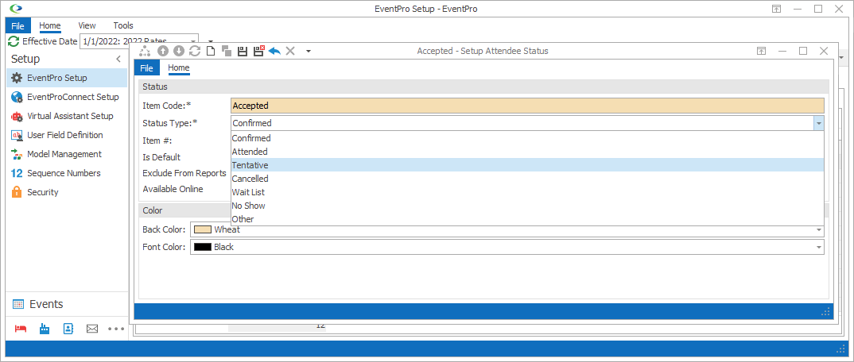
Task: Toggle the Status Type dropdown arrow
Action: 818,123
